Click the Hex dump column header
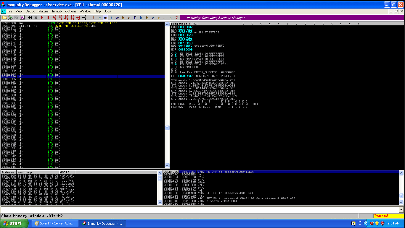This screenshot has height=228, width=405. [x=38, y=172]
